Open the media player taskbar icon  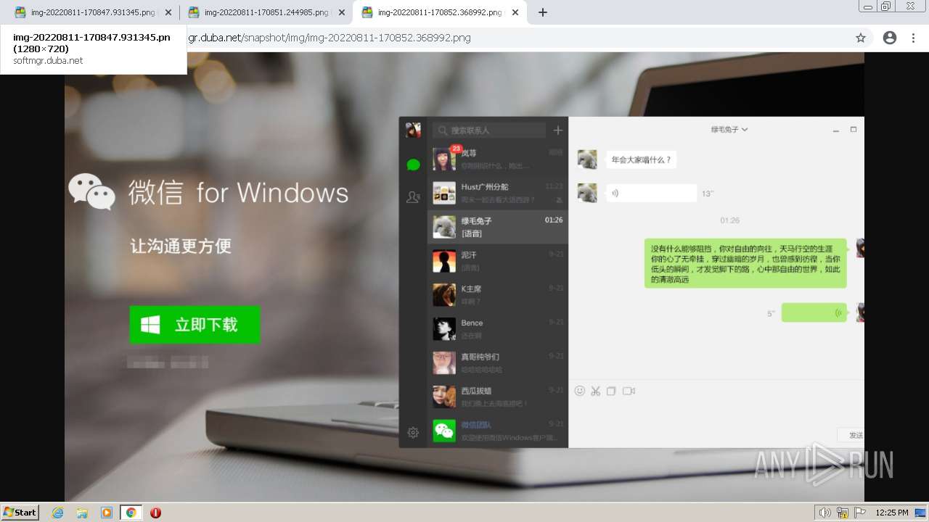coord(107,513)
